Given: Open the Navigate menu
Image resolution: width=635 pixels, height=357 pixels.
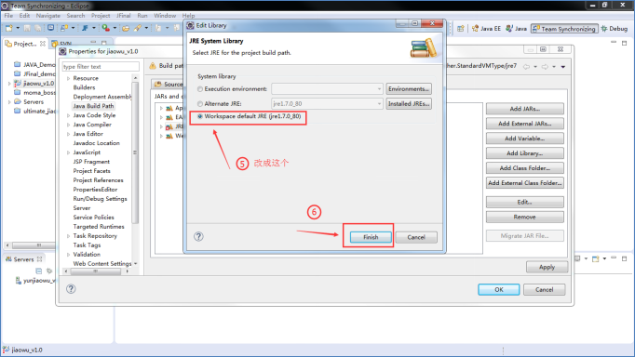Looking at the screenshot, I should (47, 16).
